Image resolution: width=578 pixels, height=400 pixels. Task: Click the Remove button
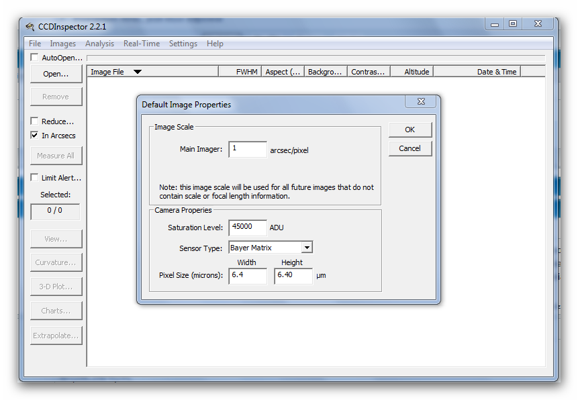(56, 97)
